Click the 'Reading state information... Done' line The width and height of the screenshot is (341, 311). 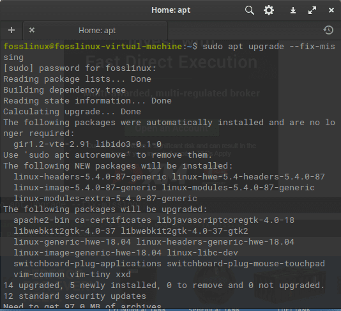[x=87, y=101]
